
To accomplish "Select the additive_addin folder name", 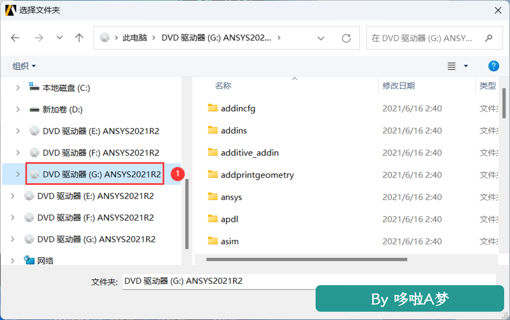I will click(x=250, y=153).
